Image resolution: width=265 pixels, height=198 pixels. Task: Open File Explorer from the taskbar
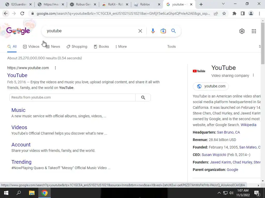32,193
